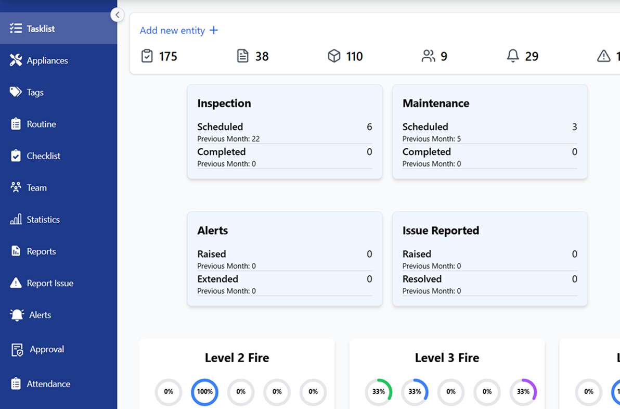Click the document icon showing 38
620x409 pixels.
pyautogui.click(x=242, y=56)
